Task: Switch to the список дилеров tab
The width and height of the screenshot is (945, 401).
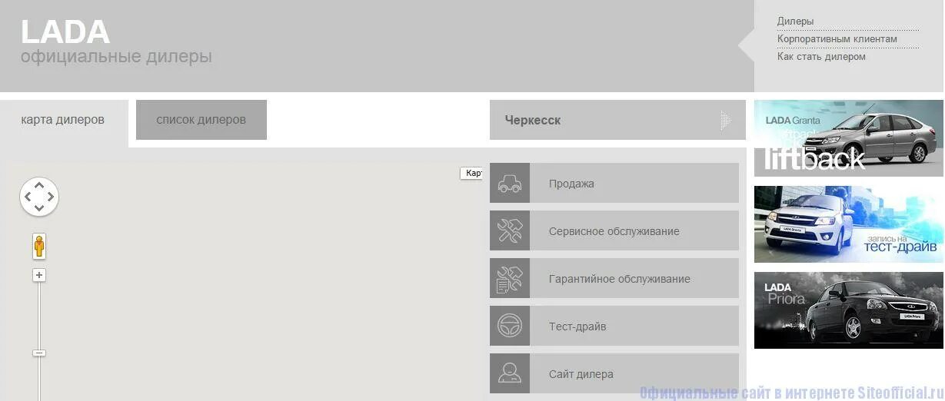Action: pyautogui.click(x=201, y=120)
